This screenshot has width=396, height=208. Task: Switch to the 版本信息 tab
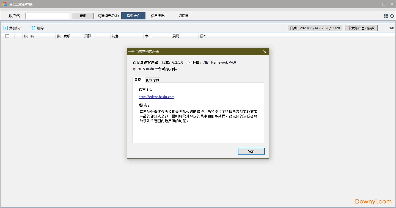click(152, 80)
